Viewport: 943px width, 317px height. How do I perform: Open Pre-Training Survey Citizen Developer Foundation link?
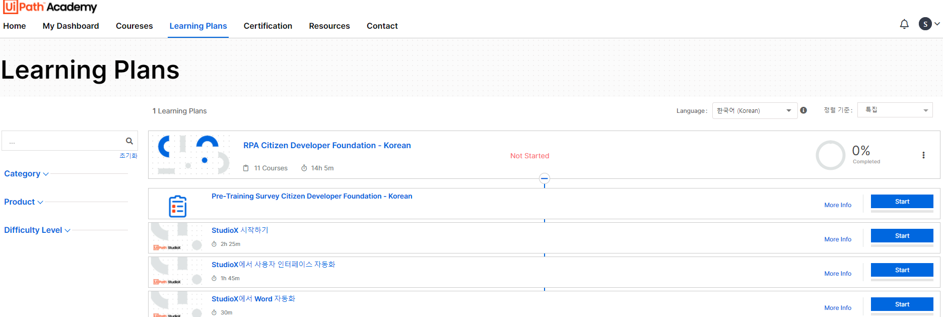[312, 196]
